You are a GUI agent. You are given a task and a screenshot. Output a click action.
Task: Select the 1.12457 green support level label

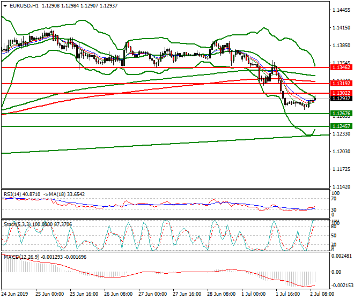341,126
